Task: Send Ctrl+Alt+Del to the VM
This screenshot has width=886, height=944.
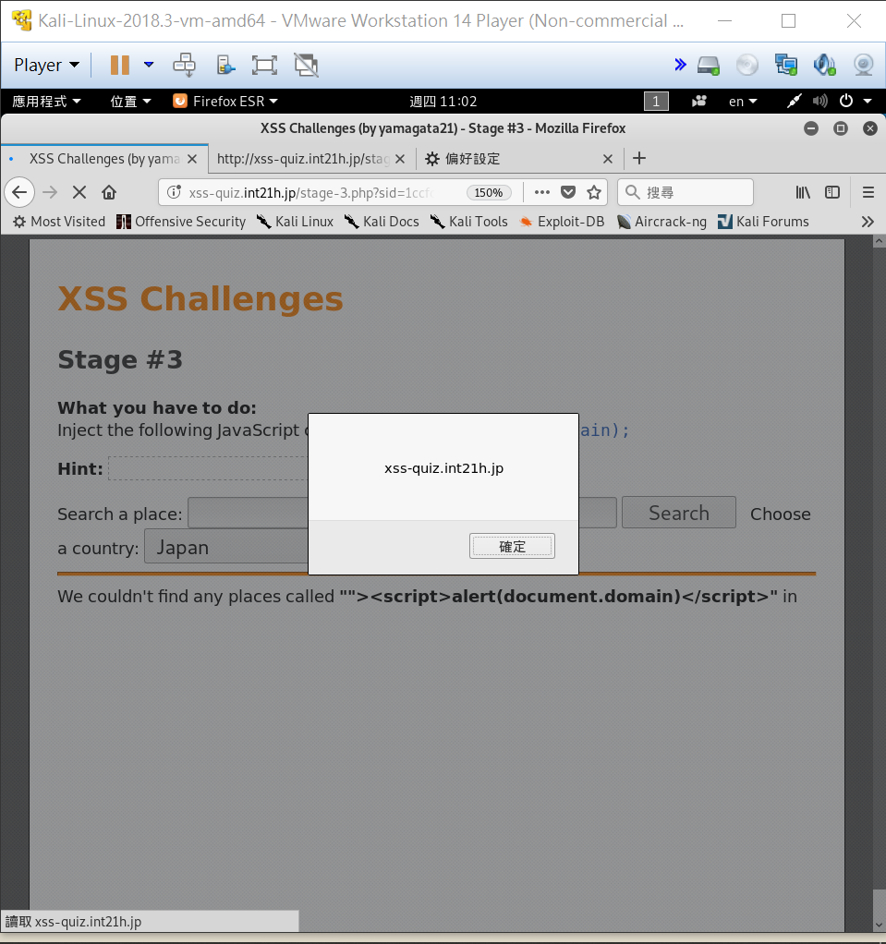Action: pyautogui.click(x=184, y=65)
